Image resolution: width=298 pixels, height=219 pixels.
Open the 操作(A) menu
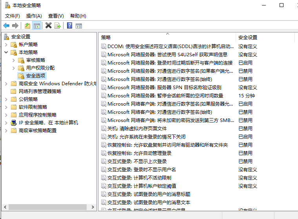34,16
